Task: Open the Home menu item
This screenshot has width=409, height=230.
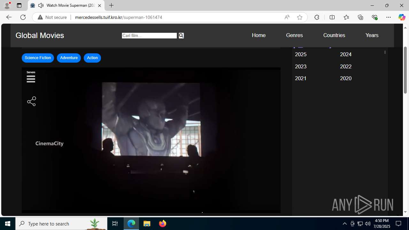Action: pyautogui.click(x=259, y=35)
